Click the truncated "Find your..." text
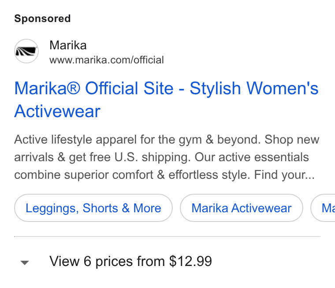This screenshot has width=335, height=288. coord(284,175)
